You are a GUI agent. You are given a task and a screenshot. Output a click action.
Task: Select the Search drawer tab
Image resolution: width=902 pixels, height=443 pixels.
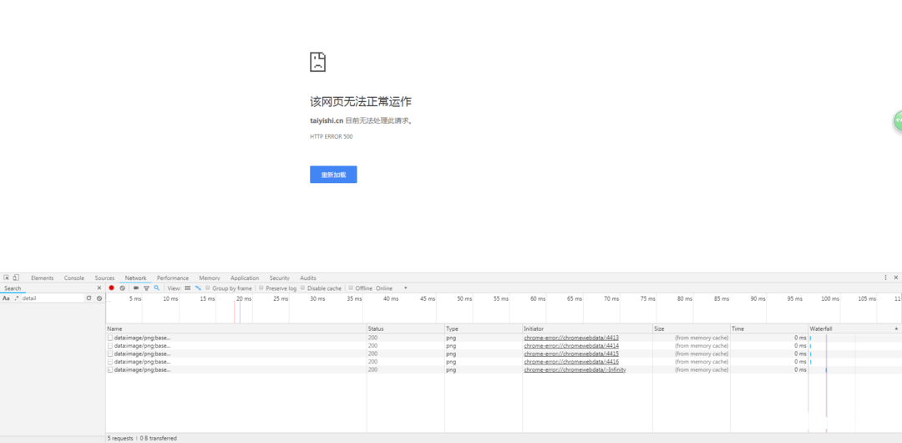[x=13, y=288]
